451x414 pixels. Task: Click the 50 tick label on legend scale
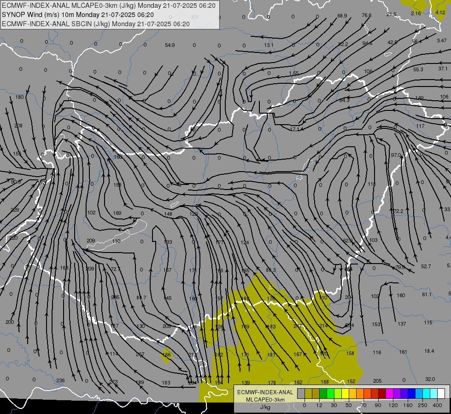349,405
